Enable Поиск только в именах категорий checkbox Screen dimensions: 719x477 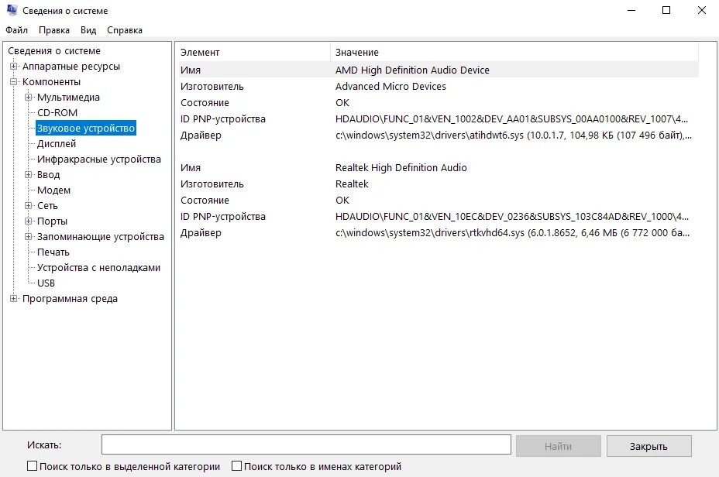[236, 466]
